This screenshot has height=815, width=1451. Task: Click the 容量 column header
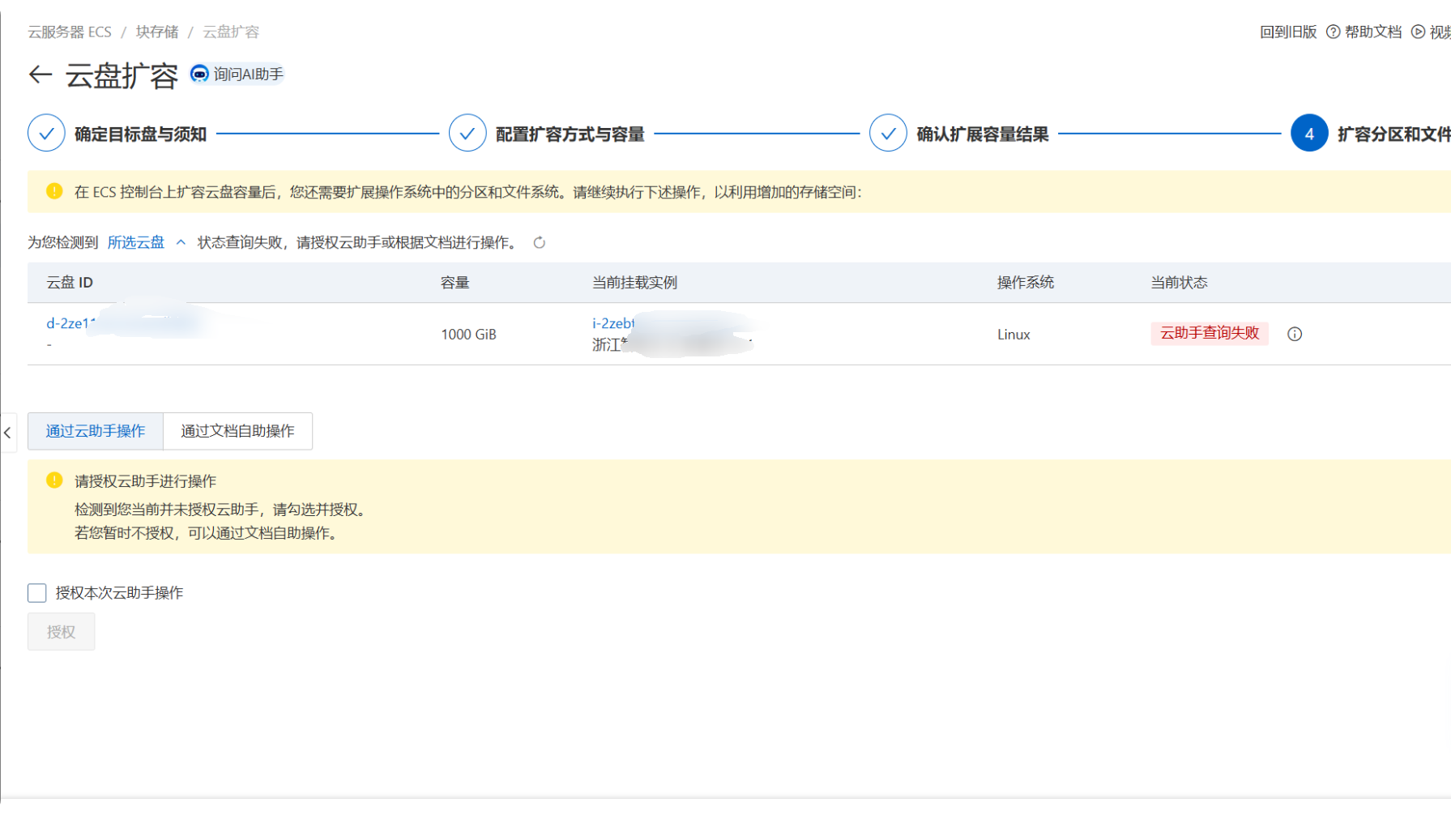point(455,282)
